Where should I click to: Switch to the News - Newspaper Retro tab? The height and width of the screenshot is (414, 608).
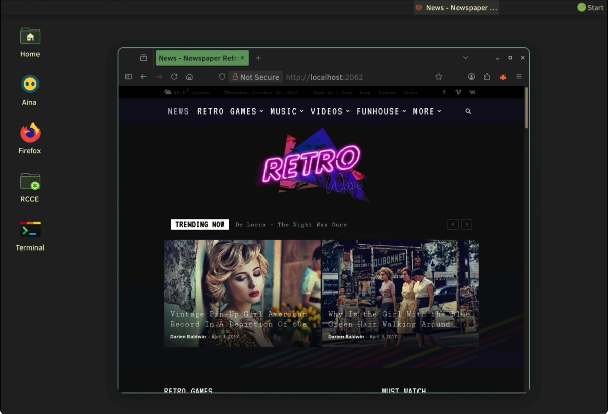pos(198,58)
